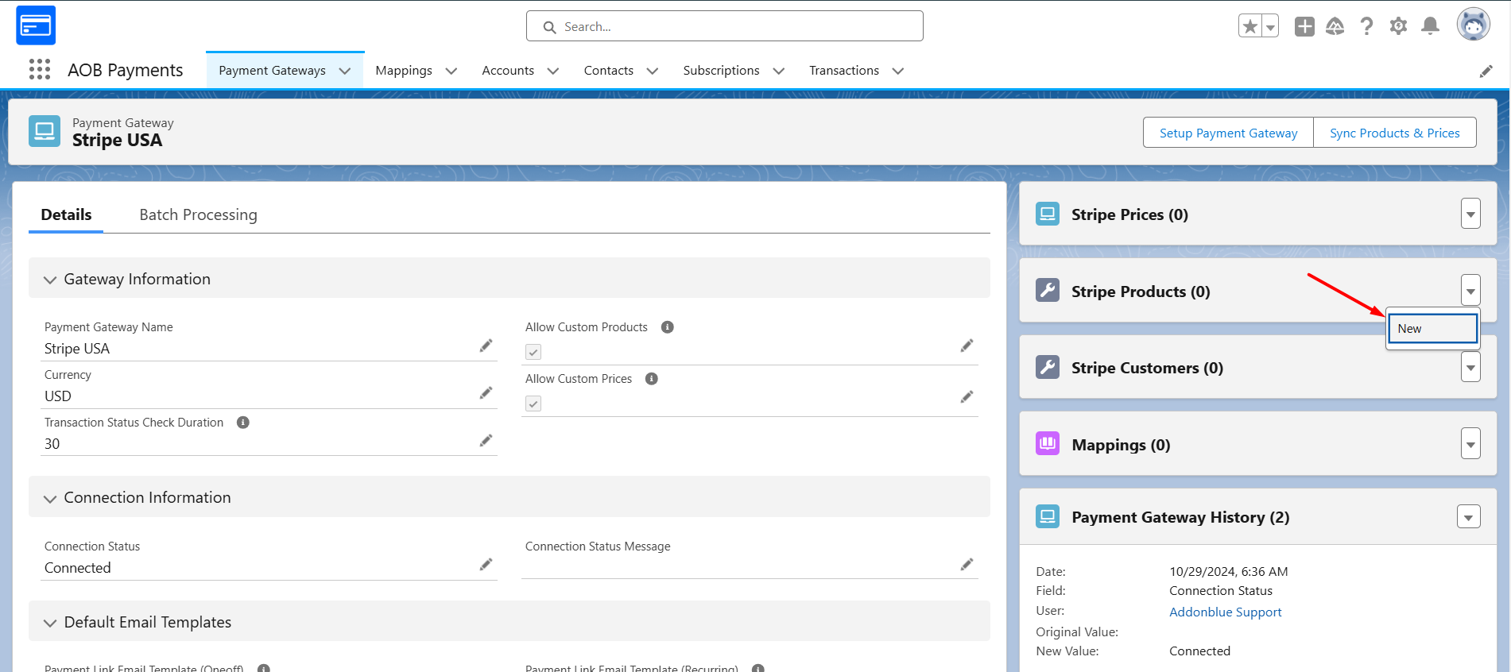Open Stripe Products (0) related list
The height and width of the screenshot is (672, 1511).
pyautogui.click(x=1141, y=292)
